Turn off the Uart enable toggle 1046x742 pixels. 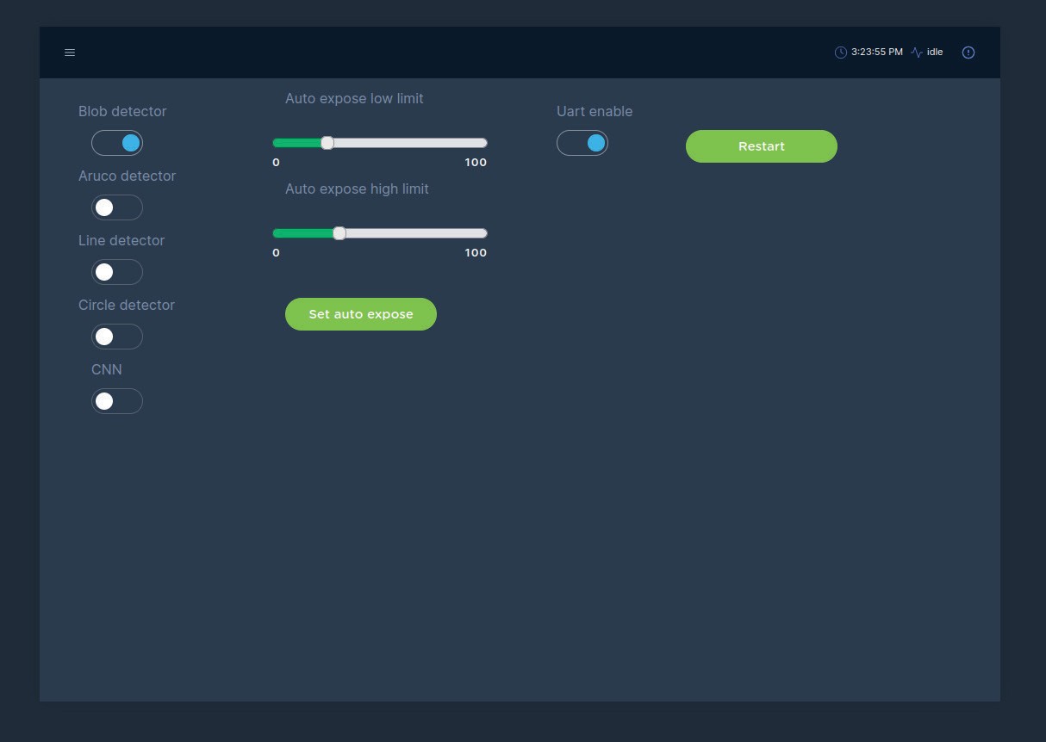(582, 143)
